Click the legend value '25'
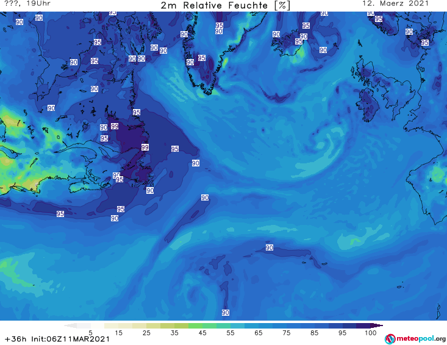 click(146, 333)
